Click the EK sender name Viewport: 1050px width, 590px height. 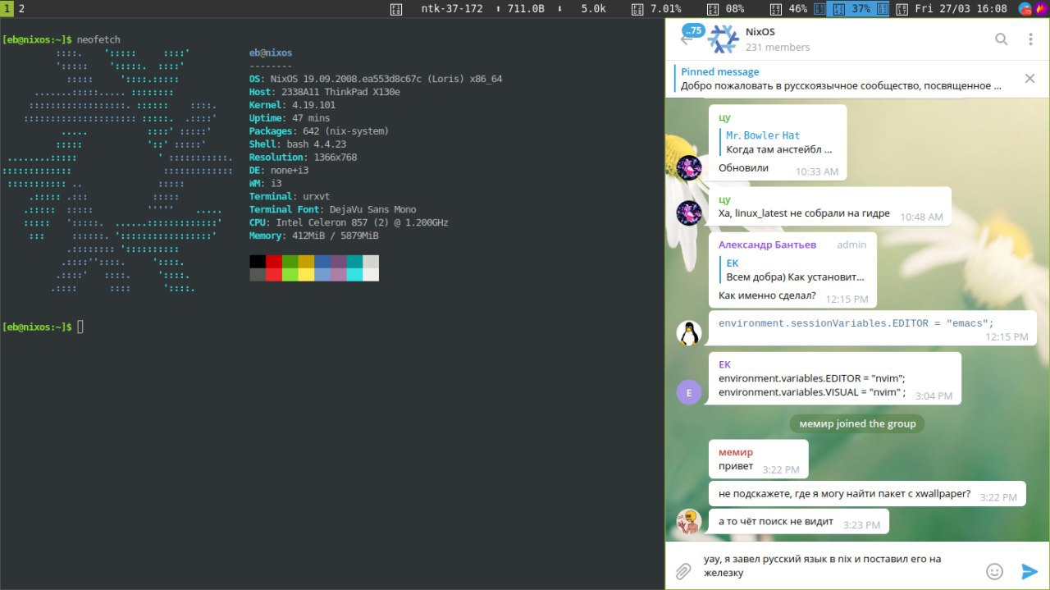click(724, 364)
